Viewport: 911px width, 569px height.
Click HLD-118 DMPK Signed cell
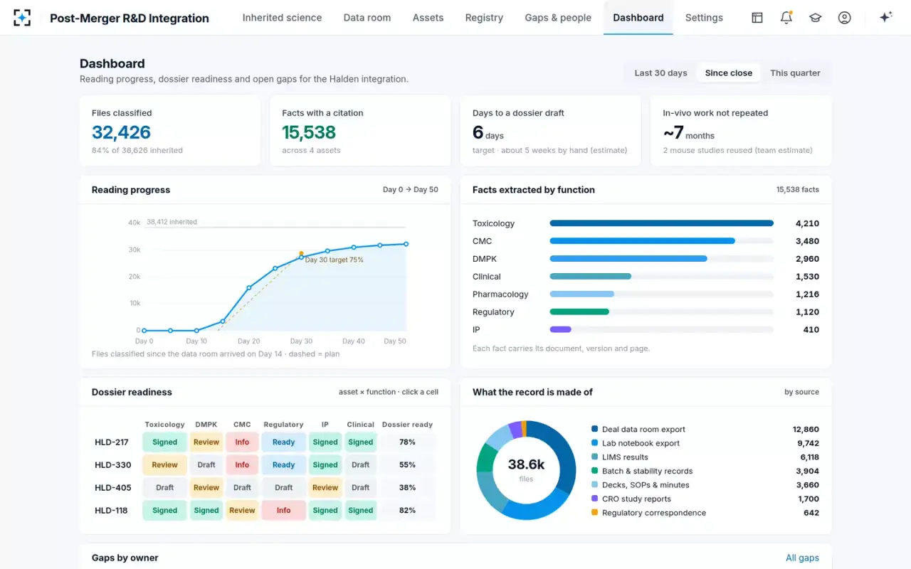pyautogui.click(x=206, y=510)
